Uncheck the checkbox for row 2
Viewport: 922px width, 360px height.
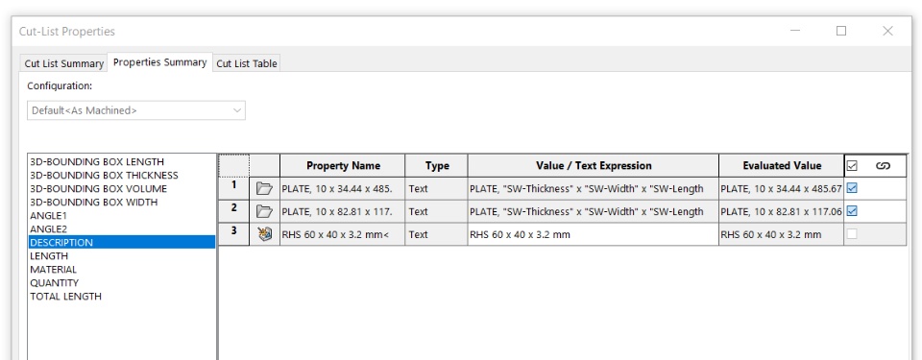[852, 210]
